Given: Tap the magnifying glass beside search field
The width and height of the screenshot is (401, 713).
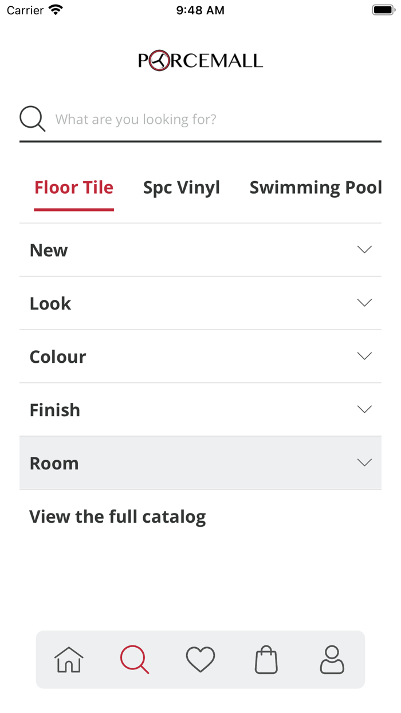Looking at the screenshot, I should 33,119.
